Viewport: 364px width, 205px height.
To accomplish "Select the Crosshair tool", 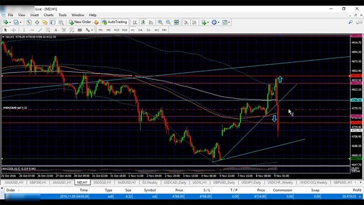I will 14,30.
